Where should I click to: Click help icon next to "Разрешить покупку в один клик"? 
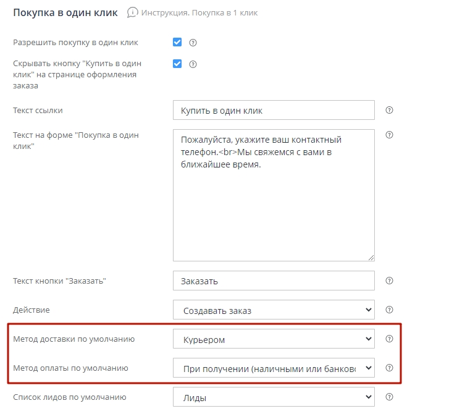point(193,43)
